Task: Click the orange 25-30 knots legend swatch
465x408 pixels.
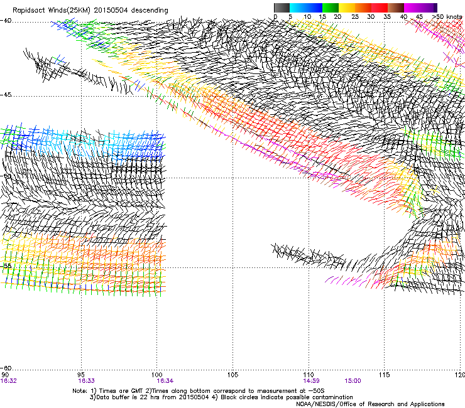Action: [363, 8]
